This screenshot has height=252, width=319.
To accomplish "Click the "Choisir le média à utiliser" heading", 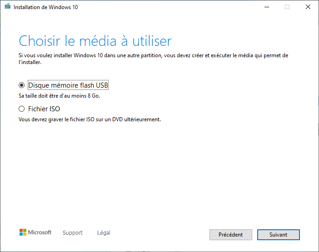I will (x=95, y=41).
